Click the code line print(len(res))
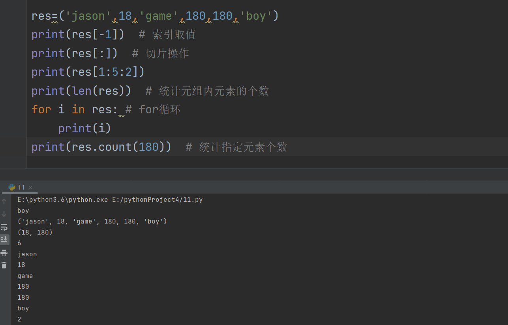Viewport: 508px width, 325px height. 81,91
